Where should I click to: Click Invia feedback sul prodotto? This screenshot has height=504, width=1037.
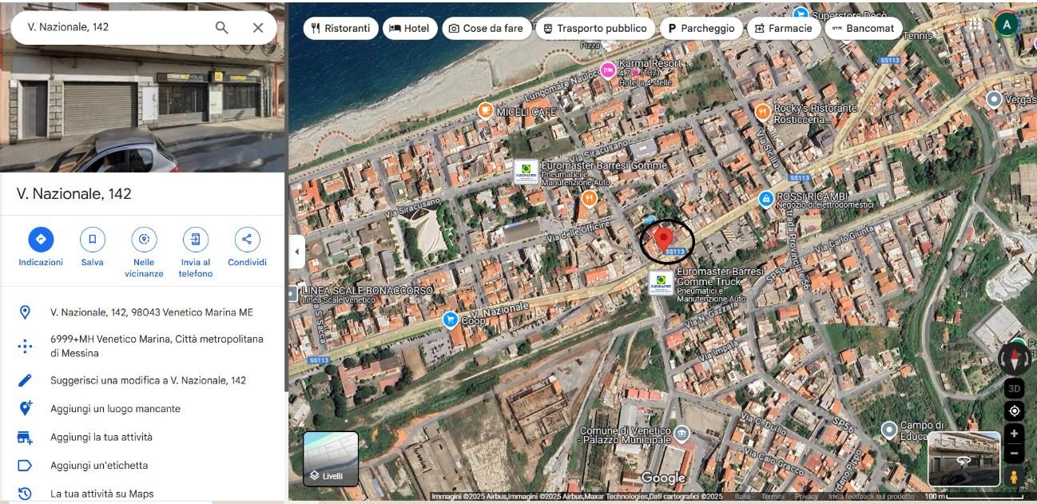(x=872, y=497)
